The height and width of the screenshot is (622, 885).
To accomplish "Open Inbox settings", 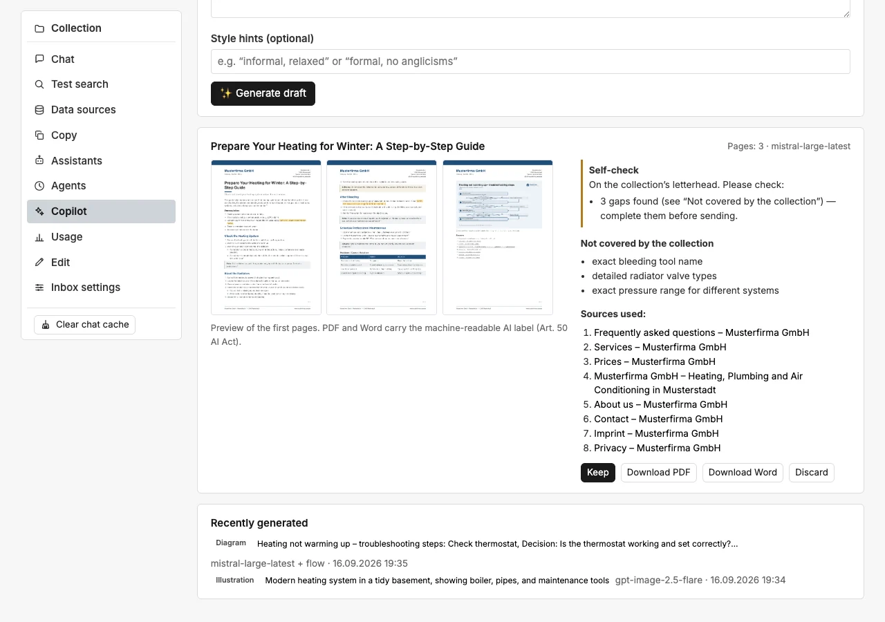I will (101, 288).
